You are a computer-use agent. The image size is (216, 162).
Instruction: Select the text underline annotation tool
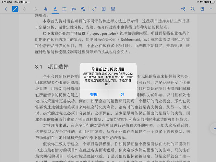pos(55,9)
